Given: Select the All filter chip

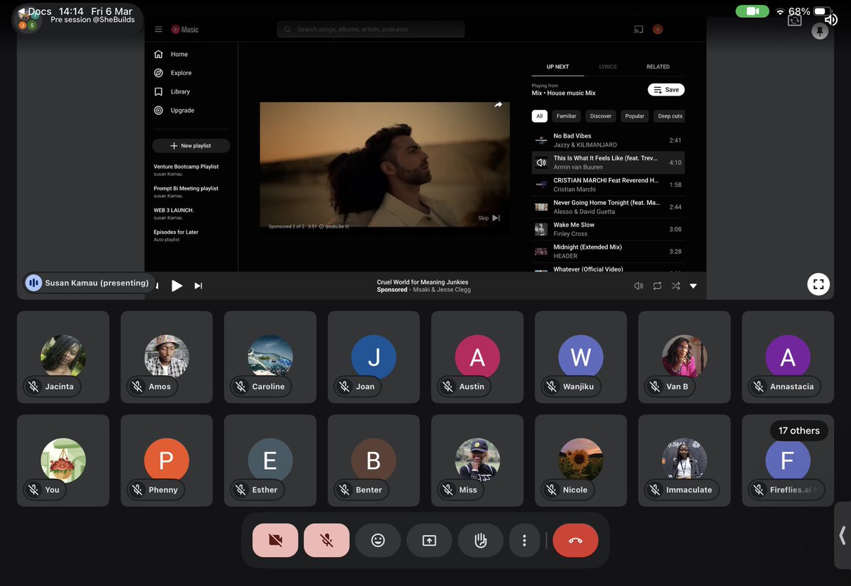Looking at the screenshot, I should pyautogui.click(x=540, y=116).
